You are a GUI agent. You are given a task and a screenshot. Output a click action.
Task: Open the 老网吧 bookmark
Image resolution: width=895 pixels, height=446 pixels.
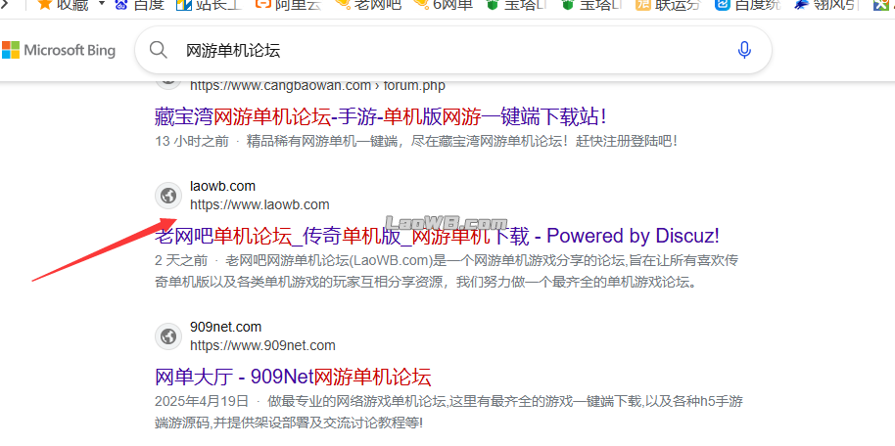tap(367, 5)
